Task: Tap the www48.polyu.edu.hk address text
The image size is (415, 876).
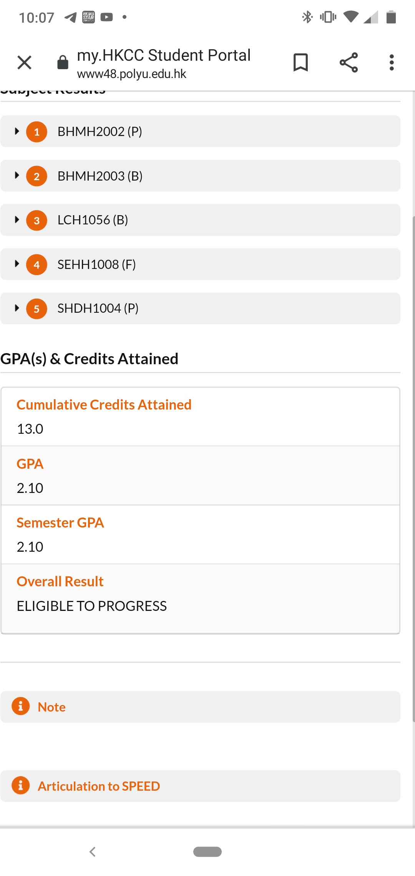Action: pos(132,74)
